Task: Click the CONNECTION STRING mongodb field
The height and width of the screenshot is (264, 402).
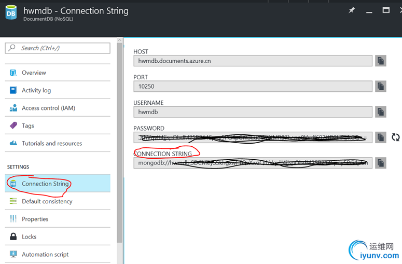Action: point(253,163)
